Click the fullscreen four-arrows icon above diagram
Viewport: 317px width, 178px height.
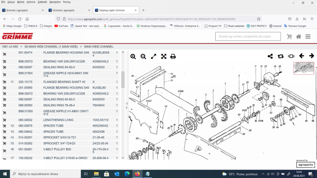coord(163,56)
